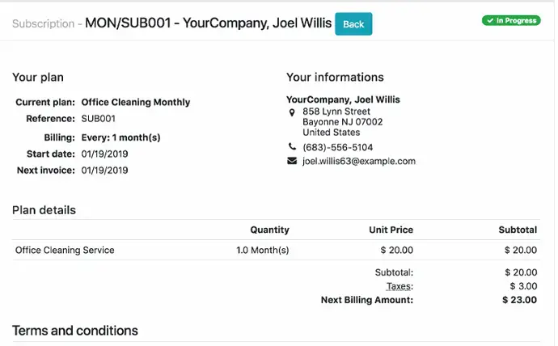Click the map marker address icon
Viewport: 558px width, 346px height.
(292, 112)
